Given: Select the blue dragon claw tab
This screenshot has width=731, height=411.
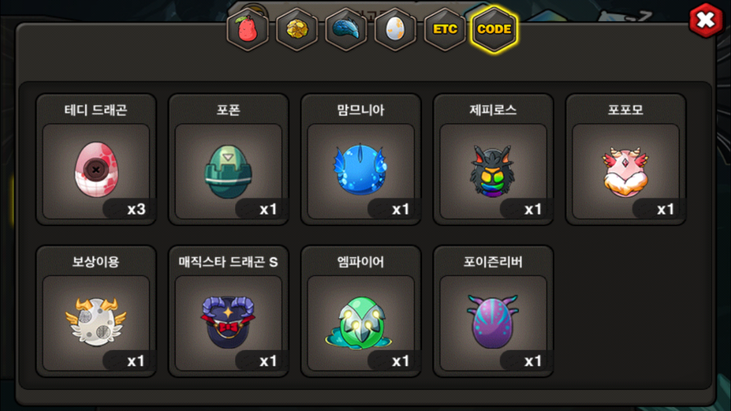Looking at the screenshot, I should [346, 30].
